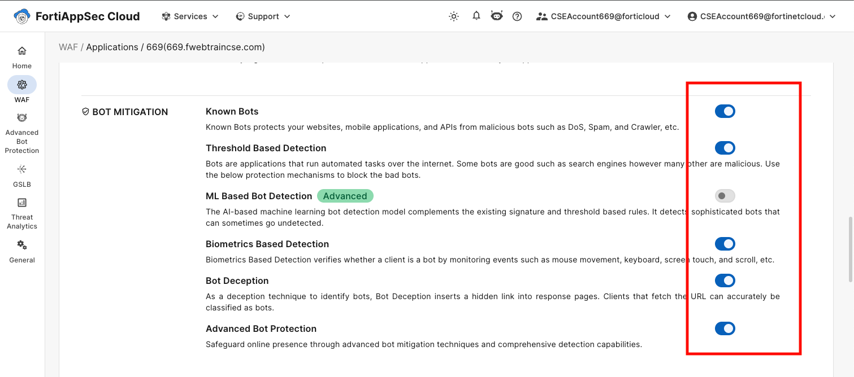Viewport: 854px width, 377px height.
Task: Toggle the Advanced Bot Protection switch
Action: tap(725, 328)
